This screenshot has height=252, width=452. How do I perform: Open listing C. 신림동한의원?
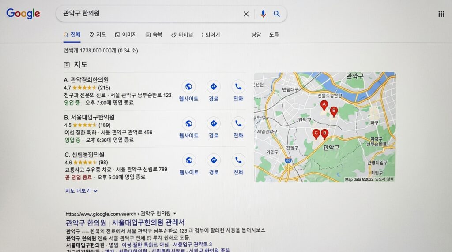pos(84,155)
